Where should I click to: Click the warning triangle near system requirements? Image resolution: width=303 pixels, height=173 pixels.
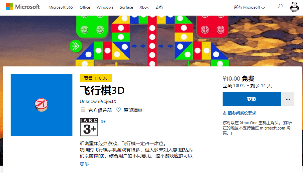coord(224,113)
